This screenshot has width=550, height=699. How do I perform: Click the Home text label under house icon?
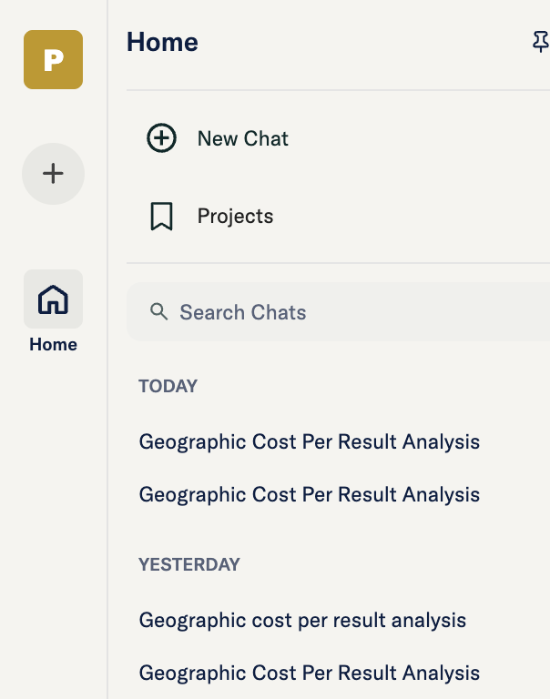(53, 345)
